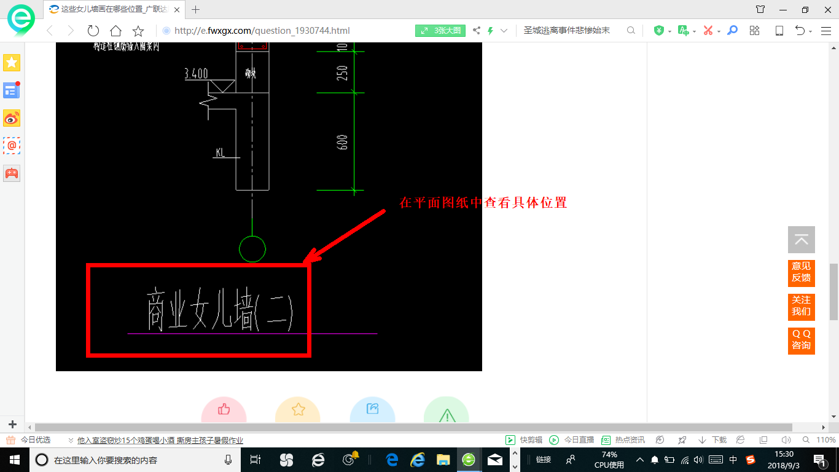The height and width of the screenshot is (472, 839).
Task: Open the news headline 他入室盗窃炒15个鸡蛋
Action: pyautogui.click(x=160, y=440)
